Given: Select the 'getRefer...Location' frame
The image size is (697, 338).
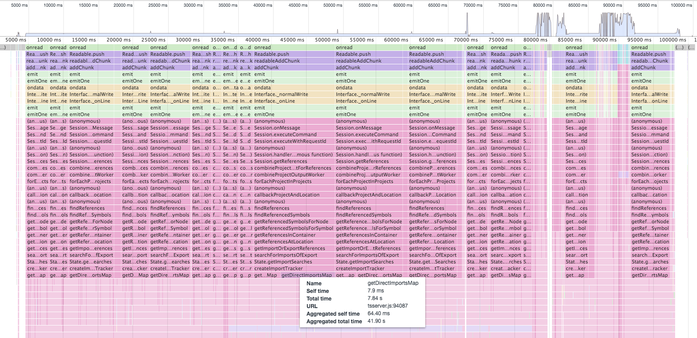Looking at the screenshot, I should (433, 242).
